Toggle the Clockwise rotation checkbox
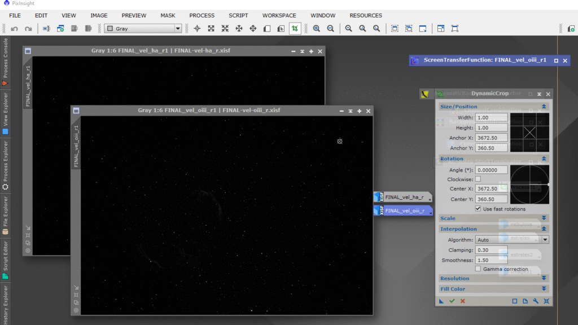 [x=478, y=179]
